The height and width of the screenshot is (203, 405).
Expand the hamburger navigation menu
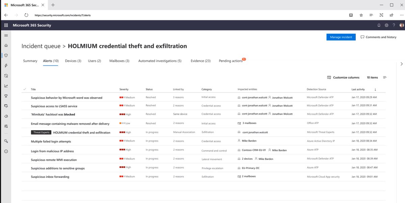click(x=6, y=35)
